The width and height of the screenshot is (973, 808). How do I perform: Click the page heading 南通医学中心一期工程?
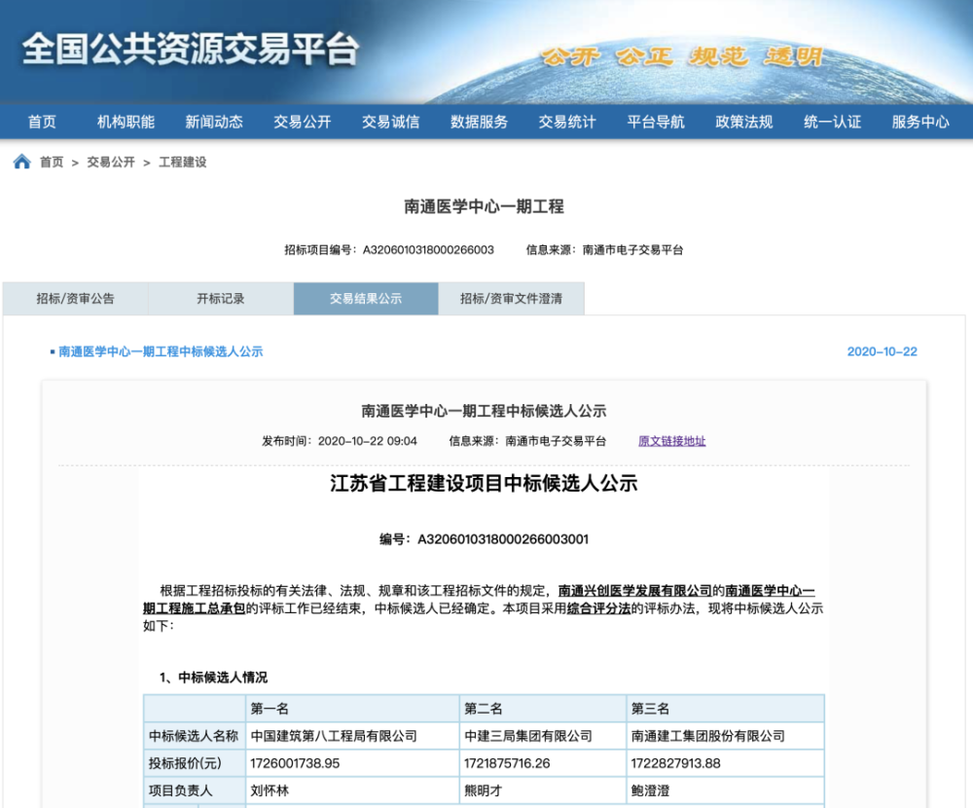coord(484,206)
